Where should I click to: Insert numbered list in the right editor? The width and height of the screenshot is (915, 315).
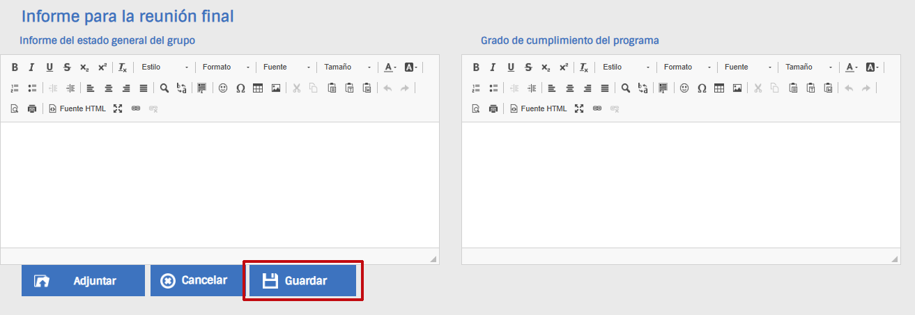click(476, 88)
